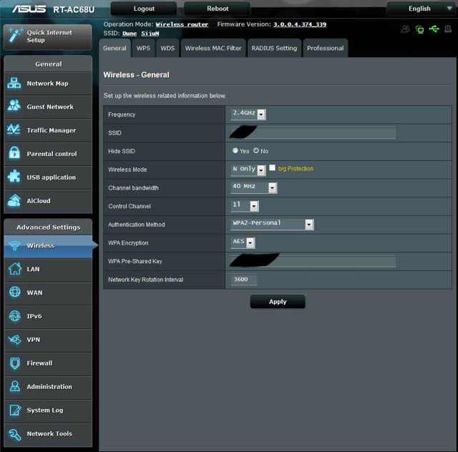The image size is (458, 452).
Task: Click the IPv6 icon
Action: [x=14, y=316]
